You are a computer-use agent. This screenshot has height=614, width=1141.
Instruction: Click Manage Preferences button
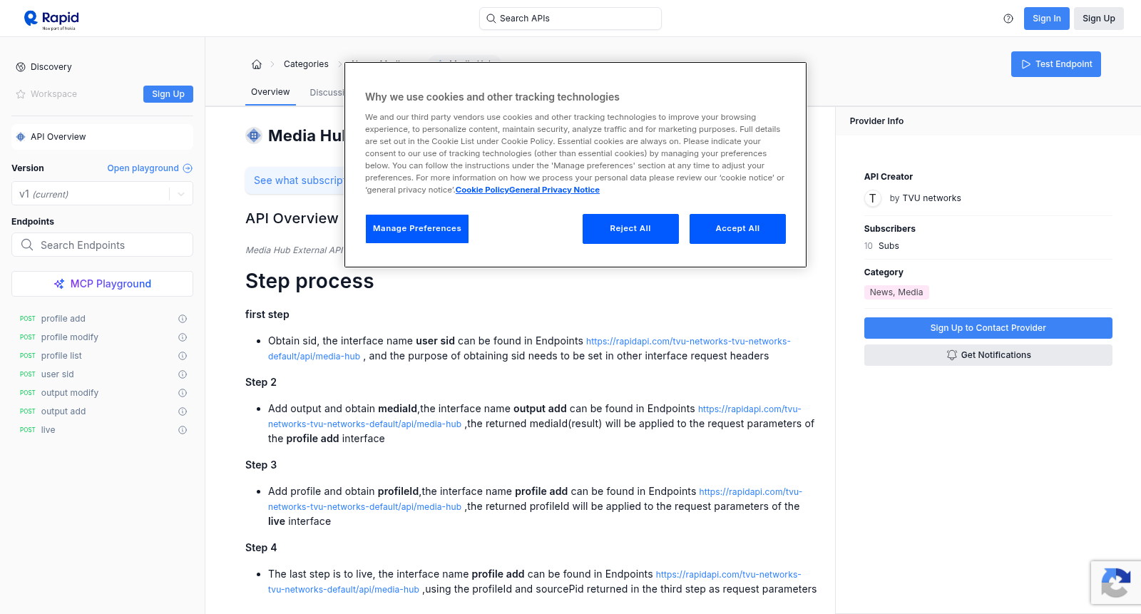(x=417, y=229)
